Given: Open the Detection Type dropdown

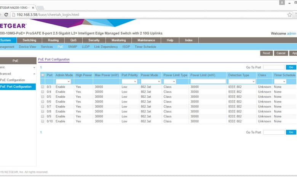Looking at the screenshot, I should (242, 82).
